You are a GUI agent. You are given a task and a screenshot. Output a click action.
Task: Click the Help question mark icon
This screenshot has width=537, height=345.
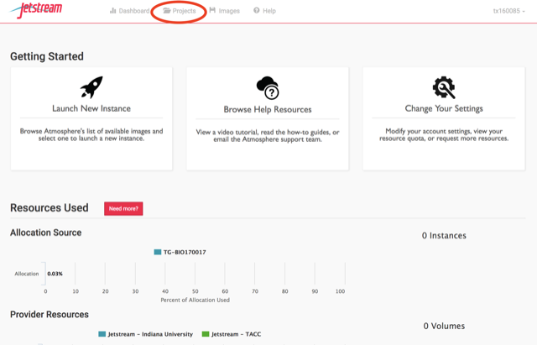pos(257,11)
